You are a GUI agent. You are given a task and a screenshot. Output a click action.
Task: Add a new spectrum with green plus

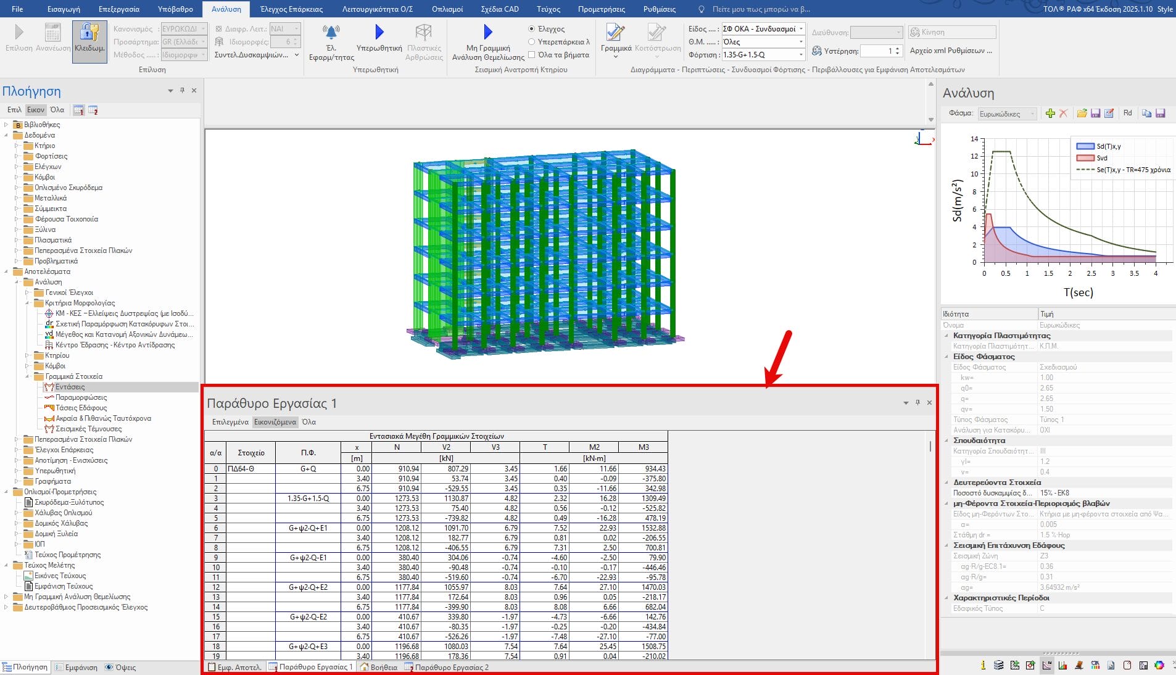pos(1050,114)
